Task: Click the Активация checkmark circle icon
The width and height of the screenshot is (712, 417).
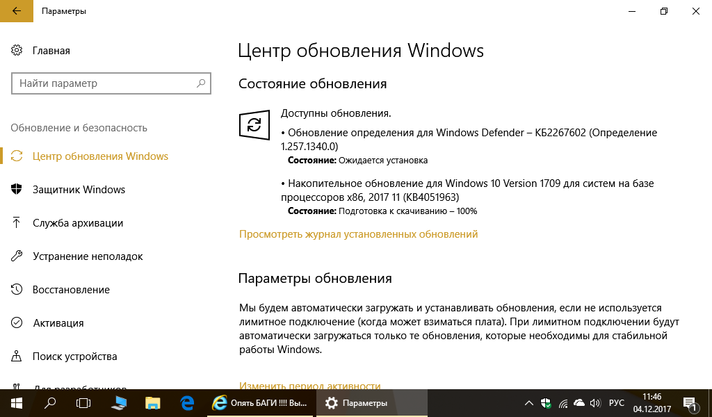Action: coord(17,322)
